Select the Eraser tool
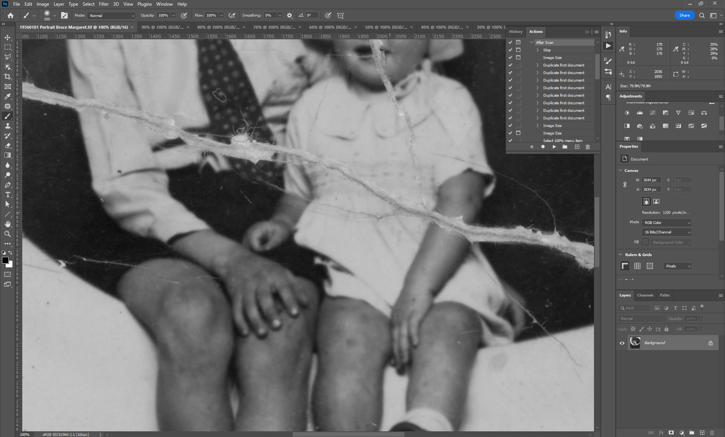Screen dimensions: 725x437 [x=8, y=145]
